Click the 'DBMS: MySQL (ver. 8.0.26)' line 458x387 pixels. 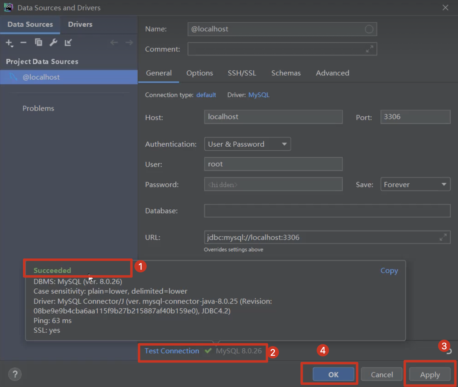78,281
